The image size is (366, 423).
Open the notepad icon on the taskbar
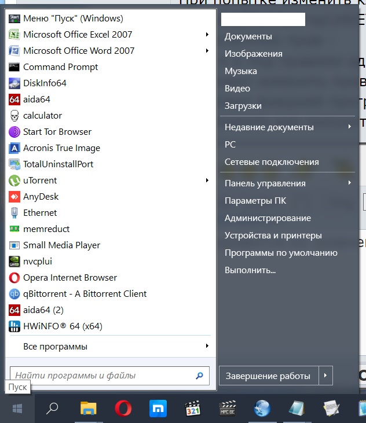(297, 408)
